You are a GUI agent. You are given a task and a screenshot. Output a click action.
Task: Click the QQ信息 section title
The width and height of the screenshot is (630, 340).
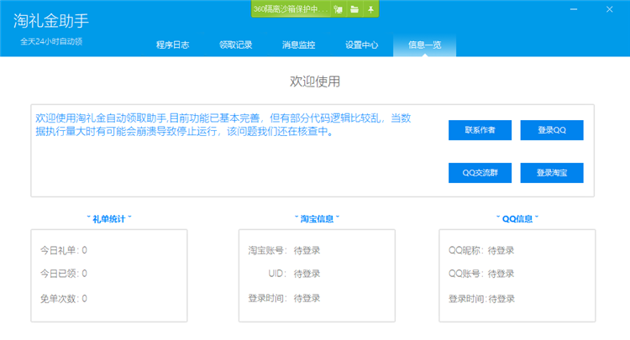click(x=517, y=219)
